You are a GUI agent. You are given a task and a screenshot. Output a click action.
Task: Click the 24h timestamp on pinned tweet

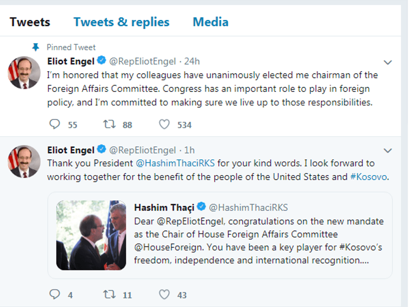coord(192,62)
